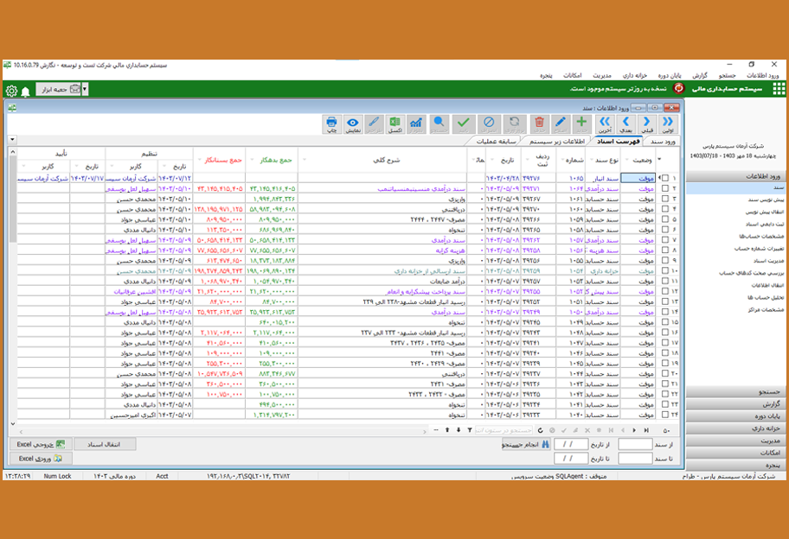
Task: Go to previous record (قبلی) arrow
Action: tap(647, 124)
